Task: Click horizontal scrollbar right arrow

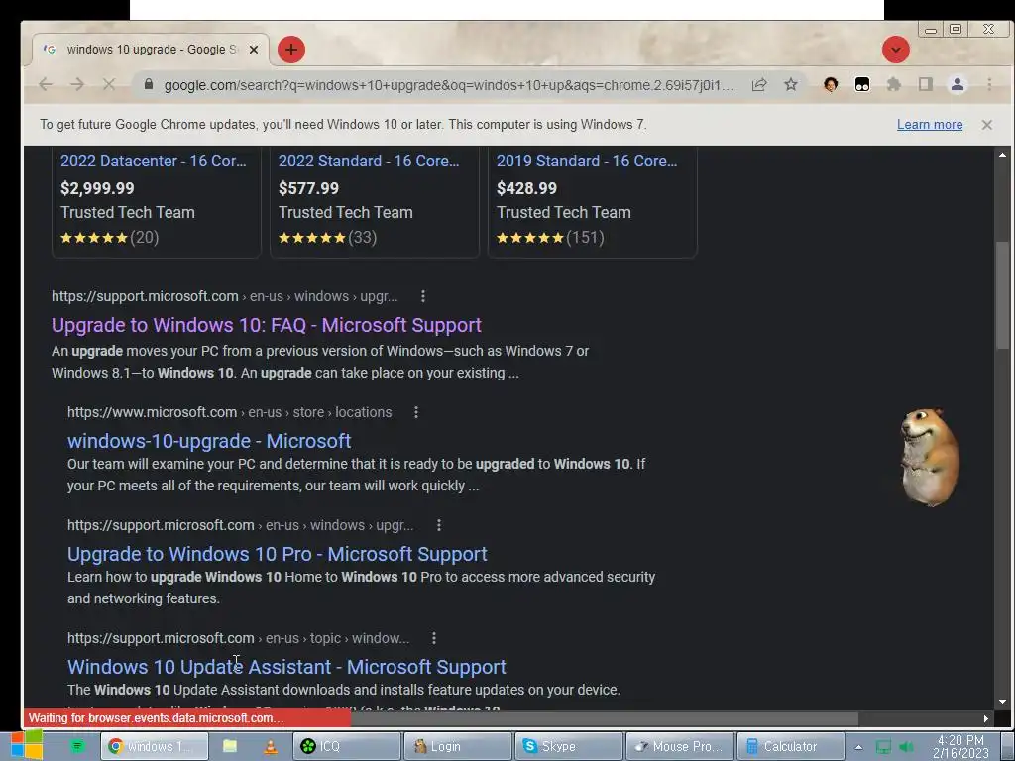Action: [986, 718]
